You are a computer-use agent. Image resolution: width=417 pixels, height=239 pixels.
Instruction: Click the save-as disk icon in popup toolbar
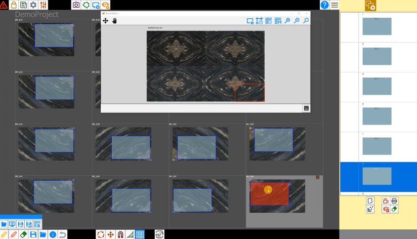pyautogui.click(x=29, y=224)
